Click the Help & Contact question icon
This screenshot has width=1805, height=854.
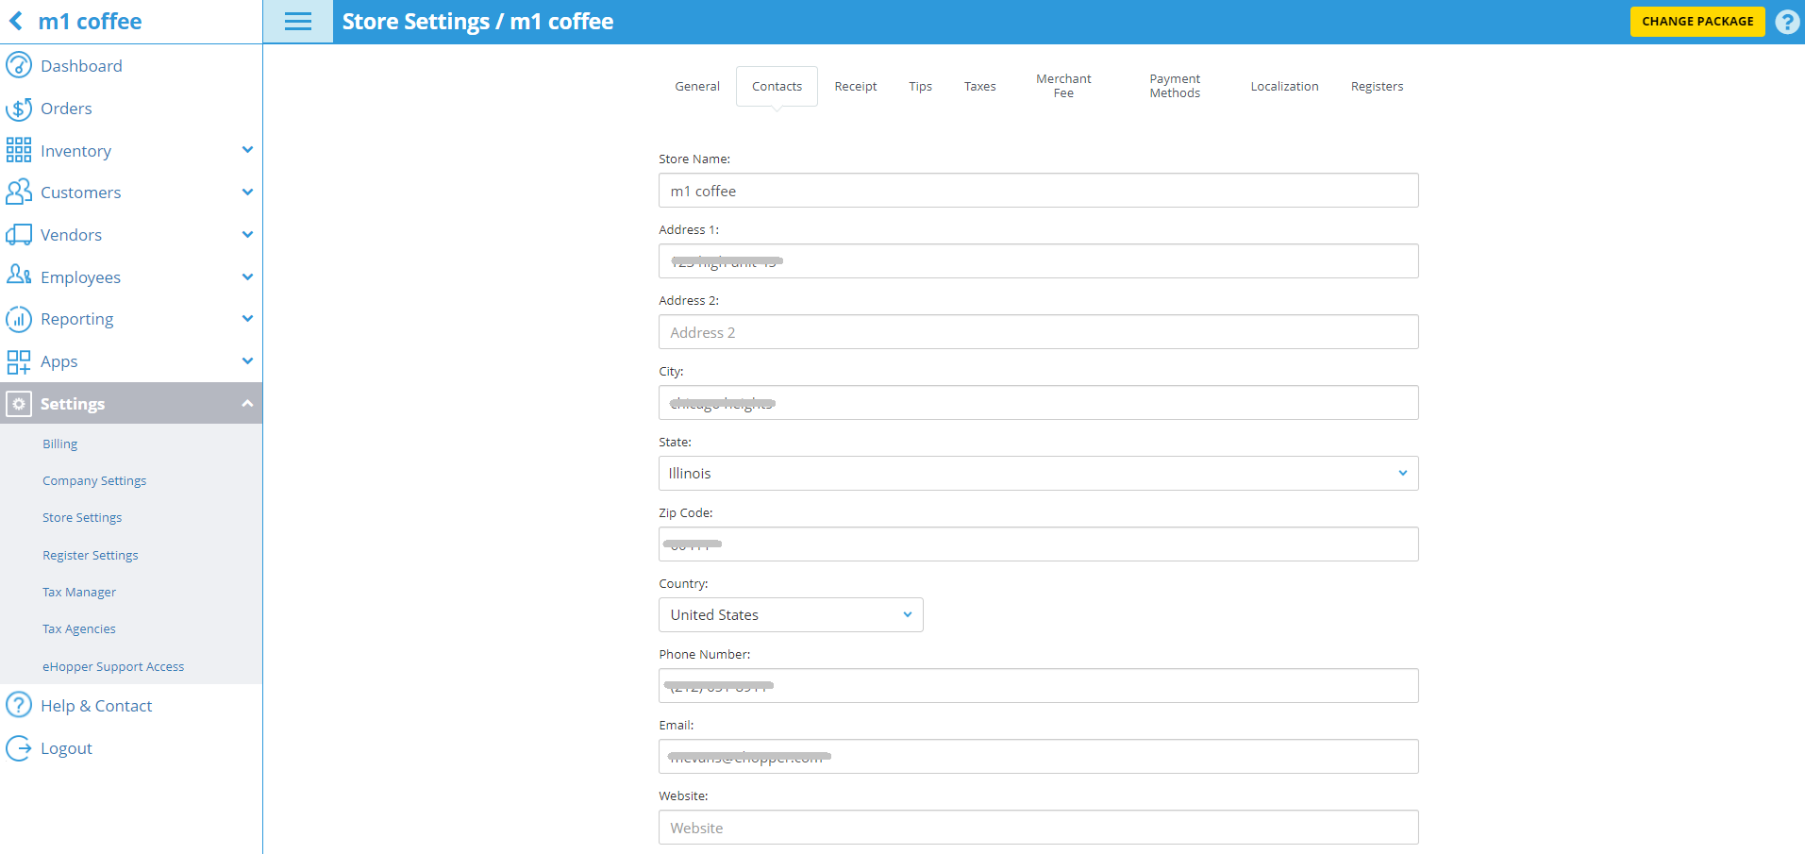point(19,705)
